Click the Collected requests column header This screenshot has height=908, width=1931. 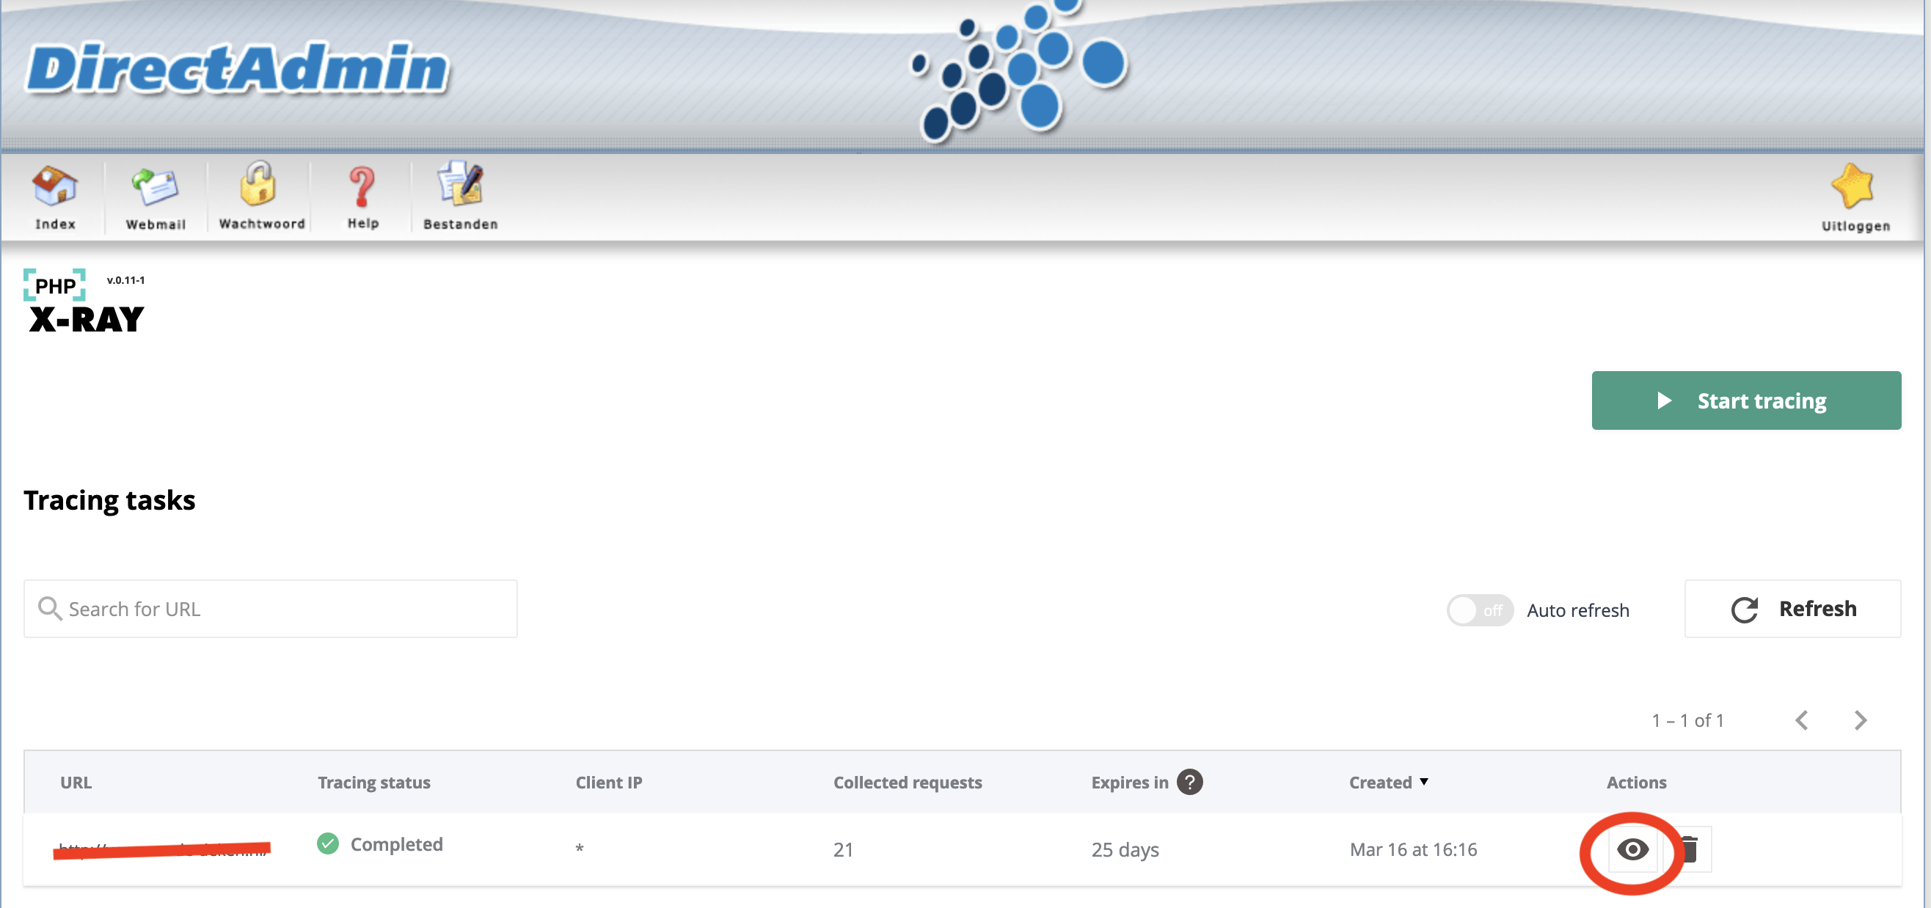pyautogui.click(x=908, y=783)
